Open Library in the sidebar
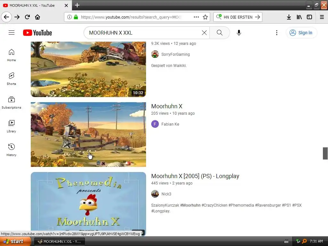328x246 pixels. pyautogui.click(x=11, y=126)
